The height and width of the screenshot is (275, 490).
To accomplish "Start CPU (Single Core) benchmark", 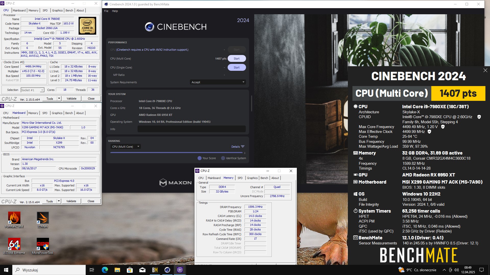I will [x=237, y=67].
